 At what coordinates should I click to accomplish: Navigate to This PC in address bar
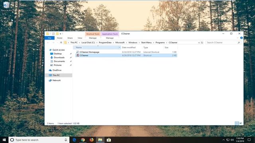74,43
